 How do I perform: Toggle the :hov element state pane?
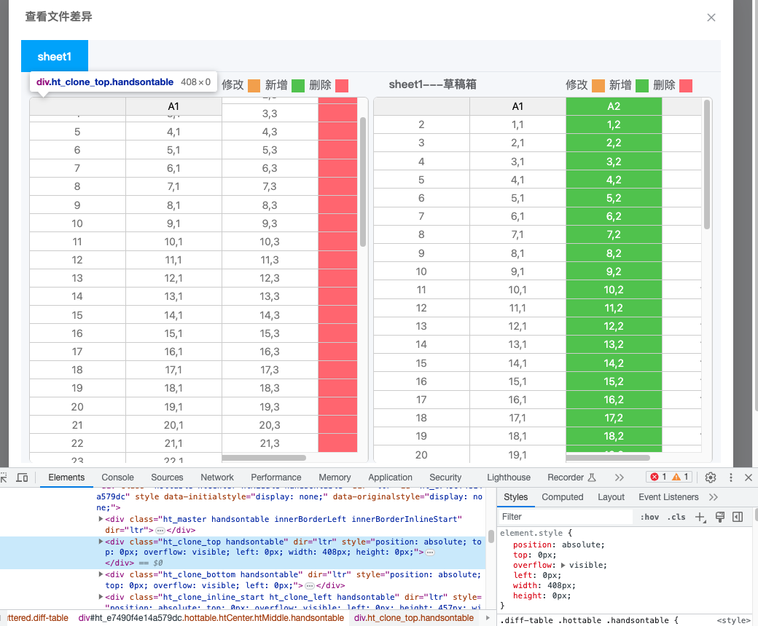coord(649,517)
